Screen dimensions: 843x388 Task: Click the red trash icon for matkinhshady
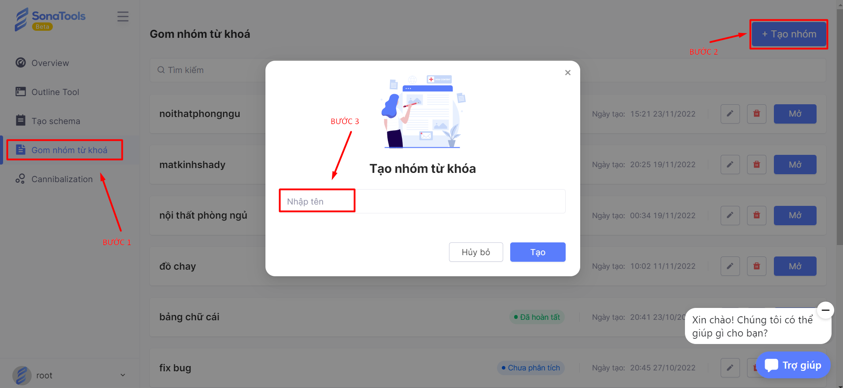(x=756, y=165)
